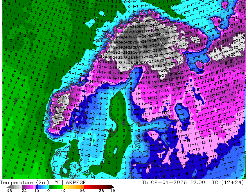Click the ARPEGE model name label
The image size is (248, 192).
point(76,183)
